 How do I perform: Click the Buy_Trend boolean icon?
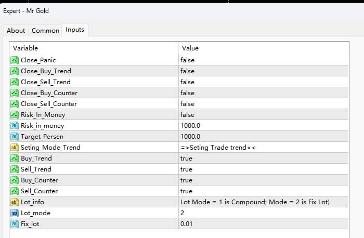pyautogui.click(x=15, y=158)
